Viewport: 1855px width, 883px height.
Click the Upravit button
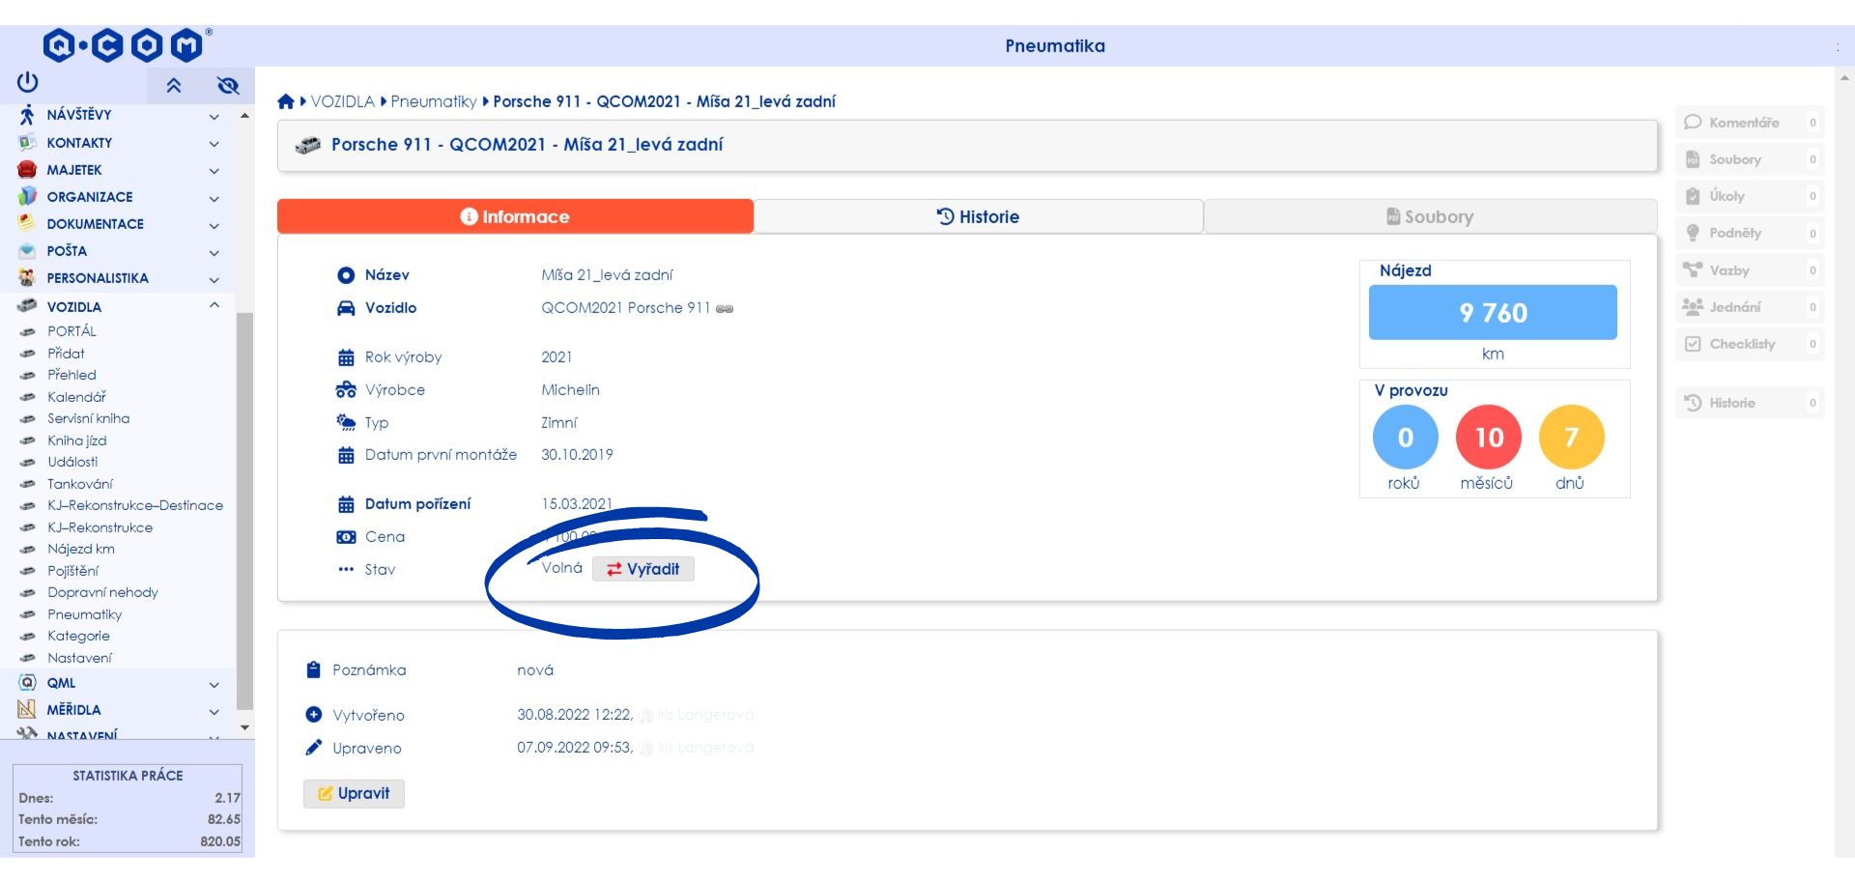pyautogui.click(x=354, y=793)
